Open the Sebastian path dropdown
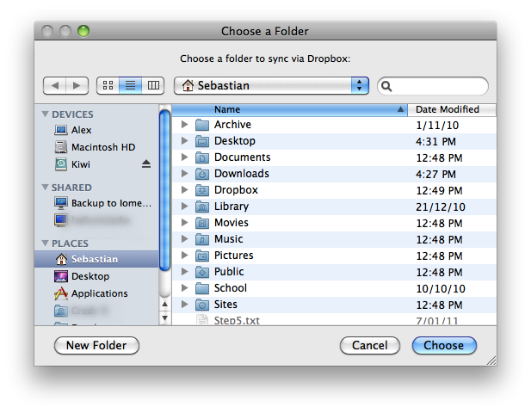 click(x=271, y=85)
